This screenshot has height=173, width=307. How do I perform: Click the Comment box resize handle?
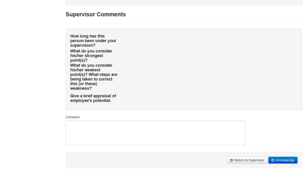pyautogui.click(x=244, y=144)
